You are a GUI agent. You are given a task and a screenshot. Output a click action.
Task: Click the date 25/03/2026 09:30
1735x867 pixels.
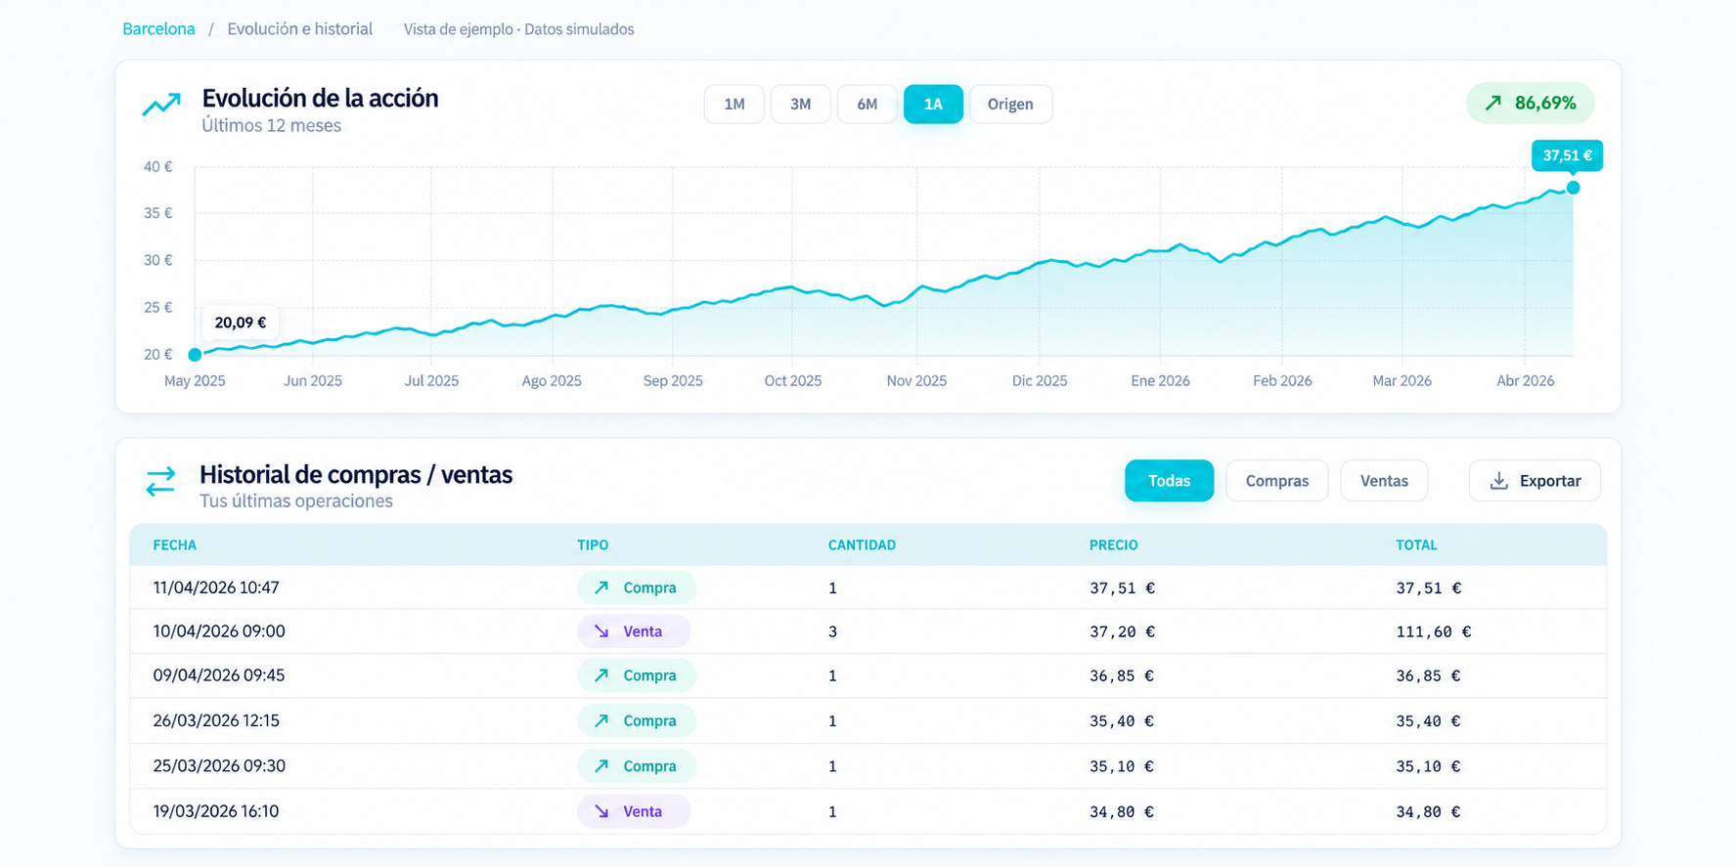point(219,766)
